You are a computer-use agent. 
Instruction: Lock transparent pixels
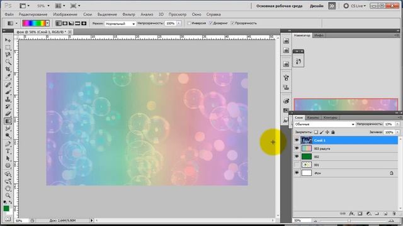tap(316, 132)
